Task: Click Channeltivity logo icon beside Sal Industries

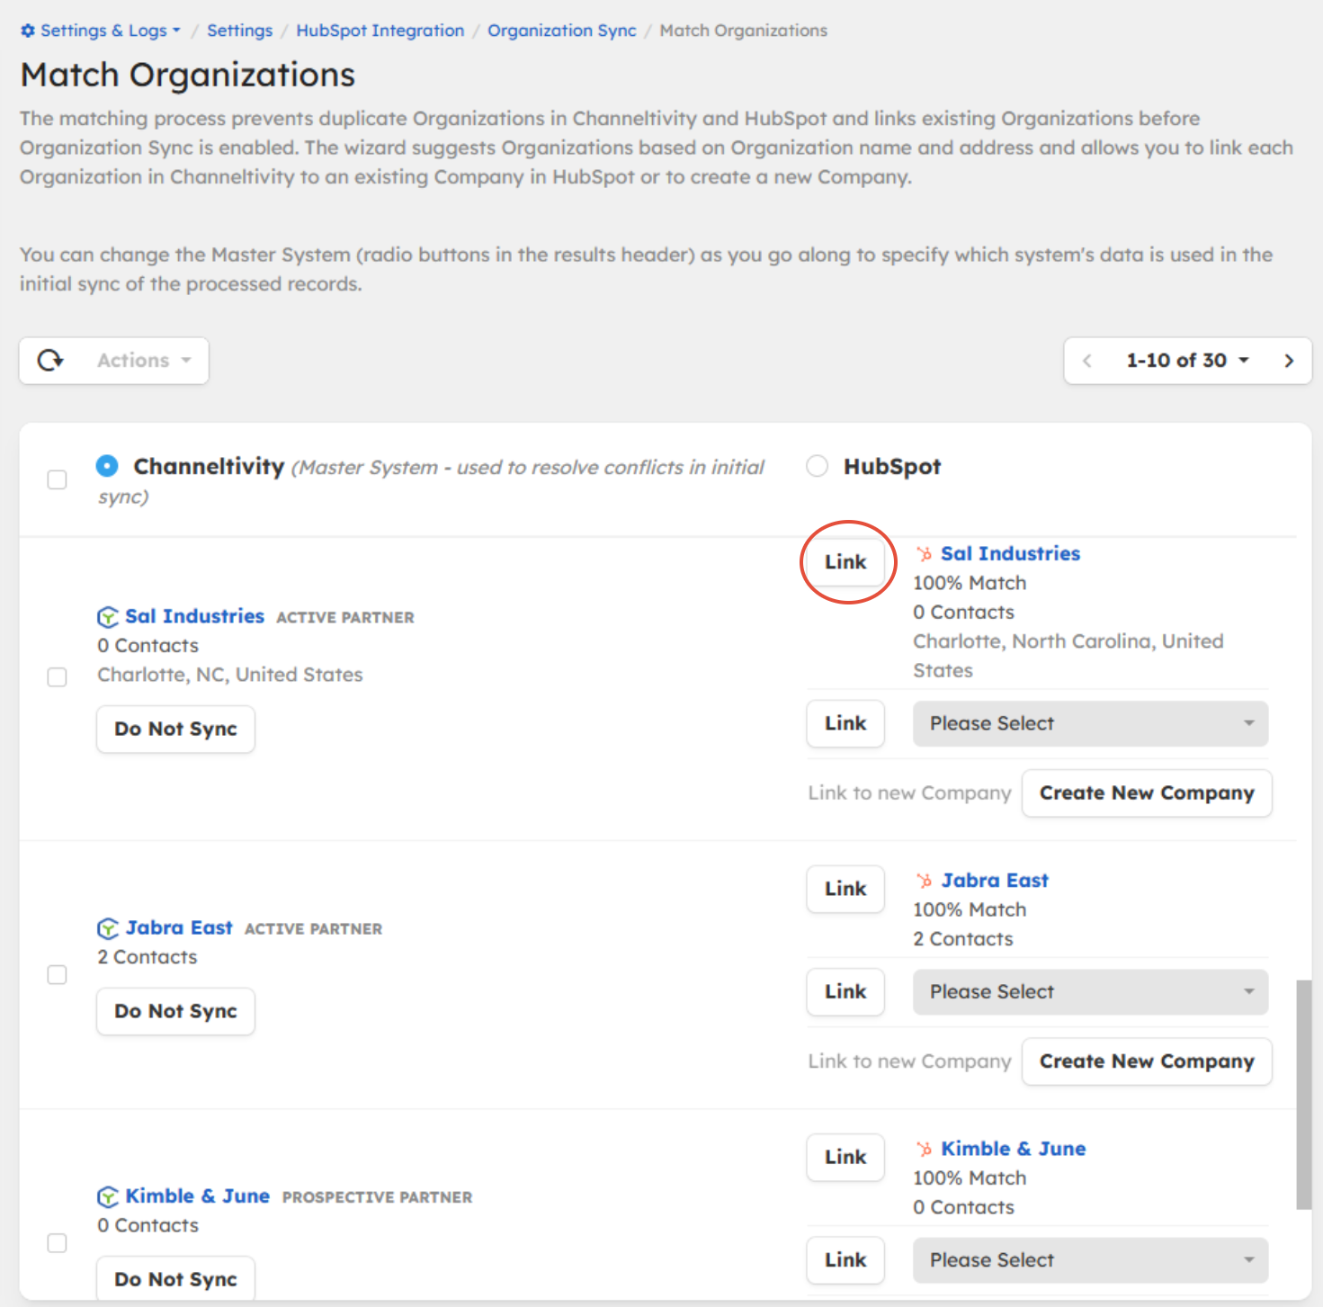Action: (x=108, y=617)
